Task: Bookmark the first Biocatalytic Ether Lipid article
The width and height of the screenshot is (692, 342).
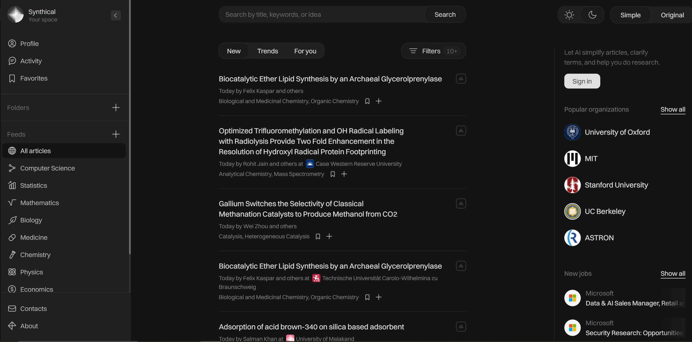Action: coord(367,101)
